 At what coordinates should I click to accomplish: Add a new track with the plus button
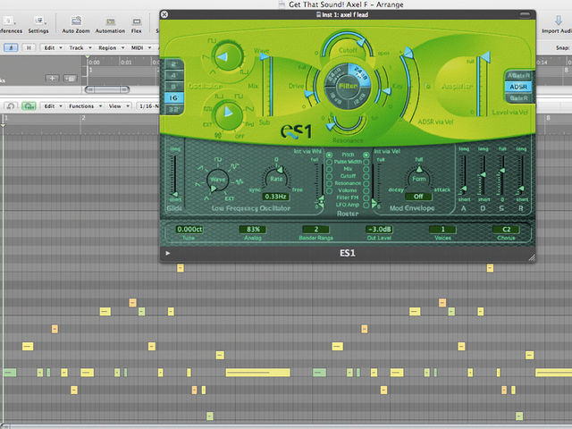[52, 78]
